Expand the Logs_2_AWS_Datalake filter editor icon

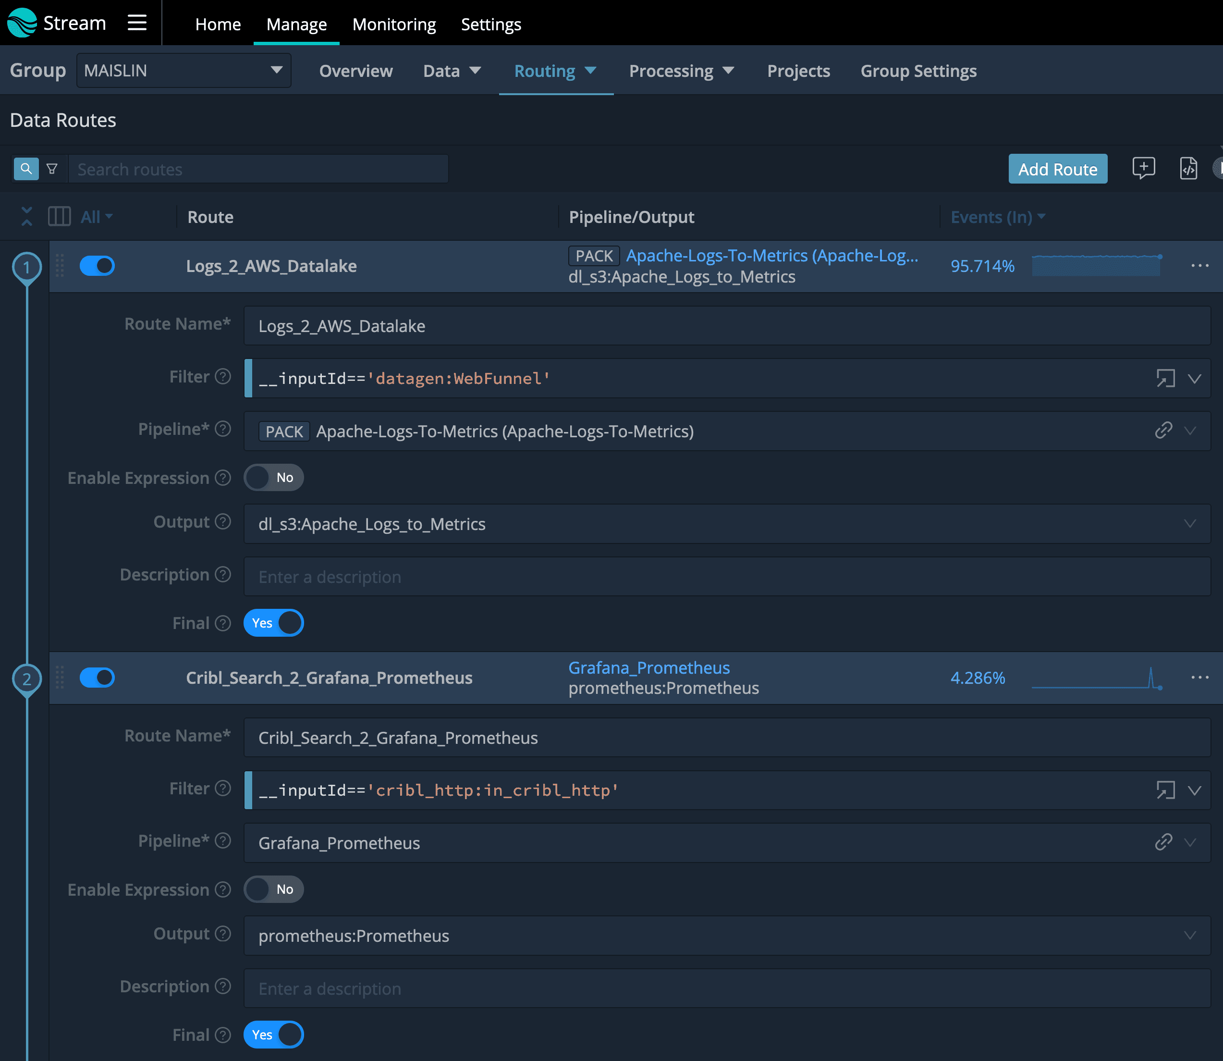(x=1165, y=378)
